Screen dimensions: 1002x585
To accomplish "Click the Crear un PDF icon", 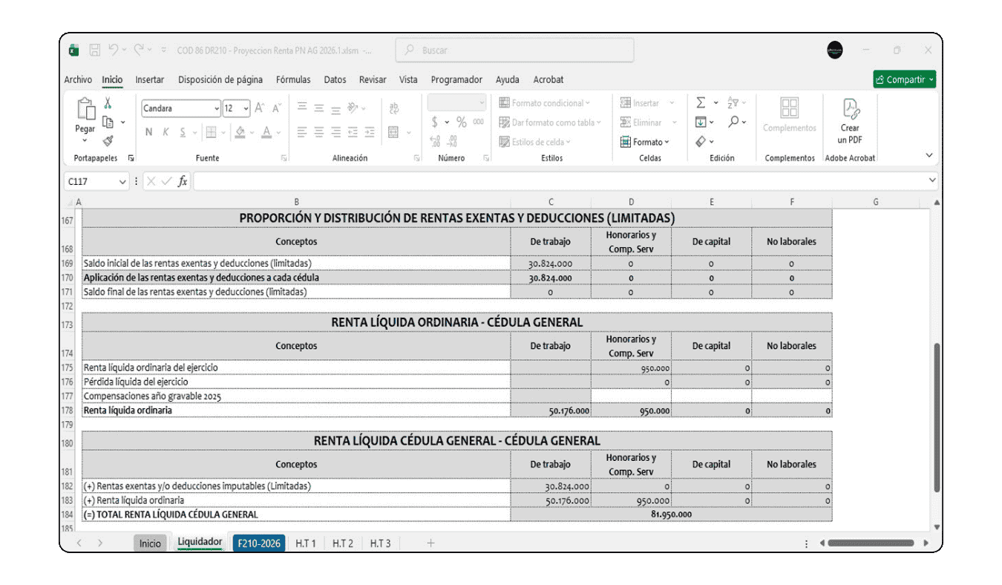I will point(849,119).
